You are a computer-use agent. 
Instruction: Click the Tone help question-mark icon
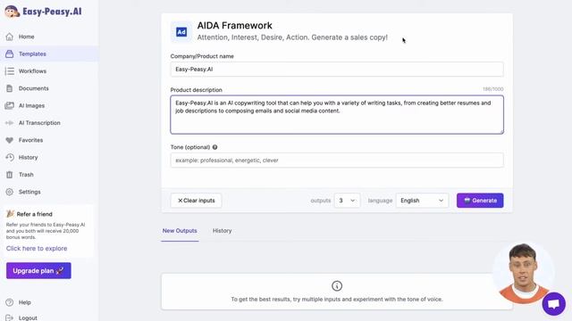(214, 147)
